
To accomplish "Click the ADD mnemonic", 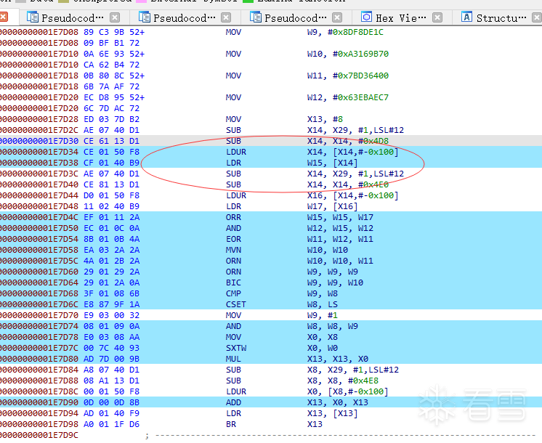I will (x=233, y=402).
